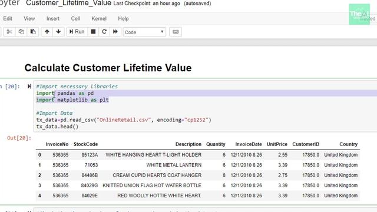This screenshot has height=212, width=377.
Task: Click CREAM CUPID HEARTS COAT HANGER cell
Action: click(157, 175)
